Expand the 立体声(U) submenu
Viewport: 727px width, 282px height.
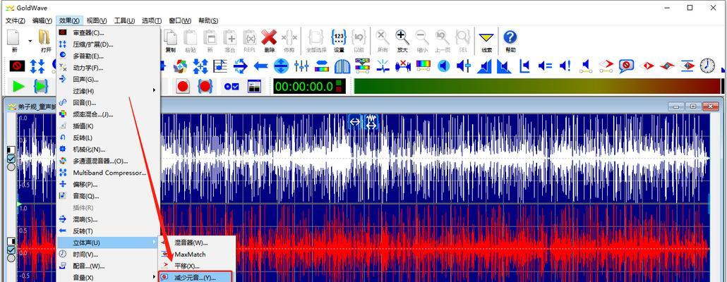pos(109,243)
